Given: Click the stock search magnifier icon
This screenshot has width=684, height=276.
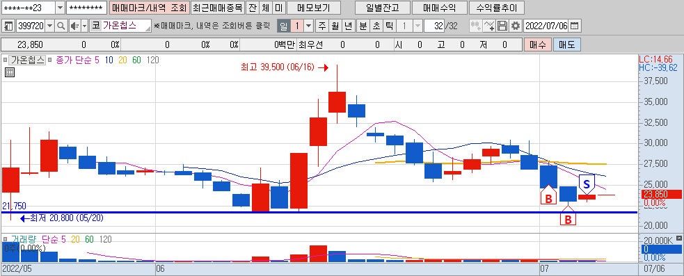Looking at the screenshot, I should [61, 26].
